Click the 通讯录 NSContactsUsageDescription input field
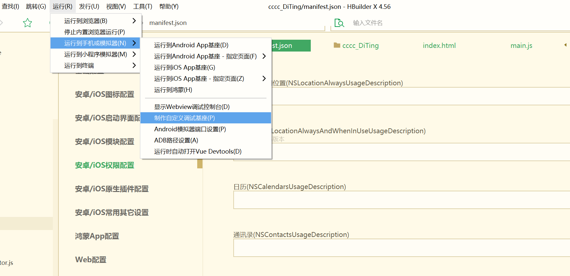This screenshot has height=276, width=570. click(402, 248)
